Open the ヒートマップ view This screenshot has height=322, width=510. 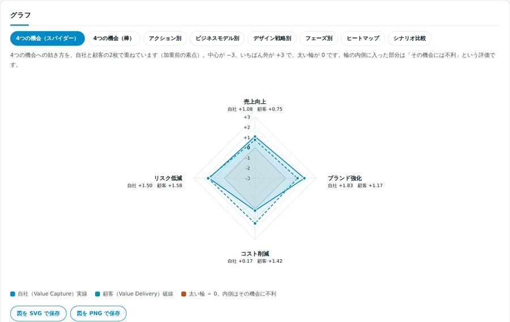pyautogui.click(x=363, y=39)
